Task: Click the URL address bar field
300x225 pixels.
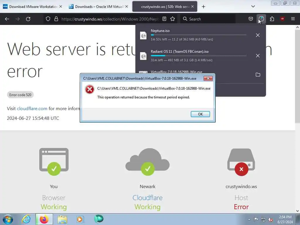Action: (110, 19)
